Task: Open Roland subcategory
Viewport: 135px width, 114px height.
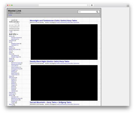Action: coord(13,88)
